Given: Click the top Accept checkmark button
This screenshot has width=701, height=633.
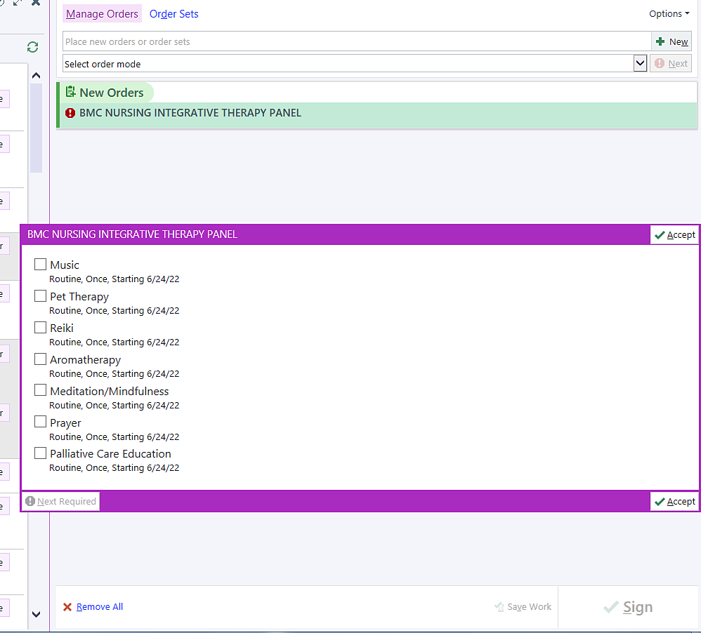Looking at the screenshot, I should pyautogui.click(x=674, y=235).
